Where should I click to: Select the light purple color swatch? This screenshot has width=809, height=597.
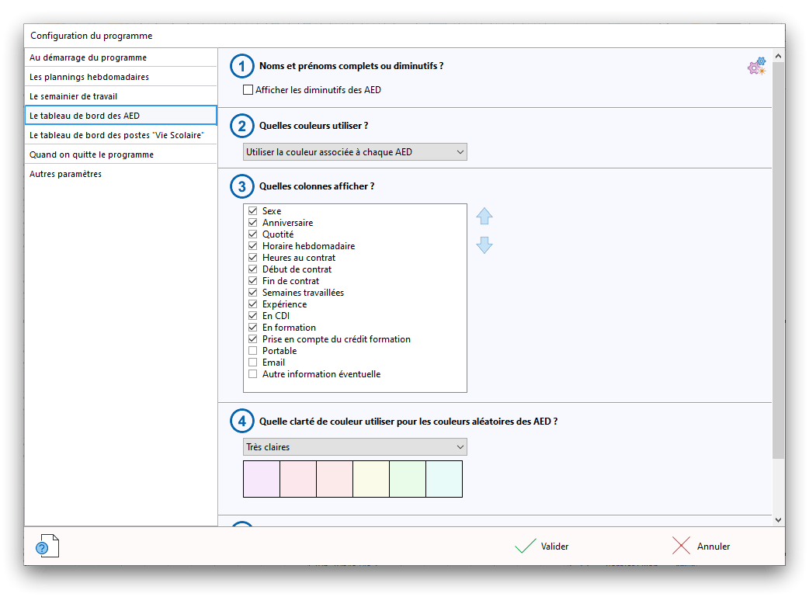click(x=262, y=479)
